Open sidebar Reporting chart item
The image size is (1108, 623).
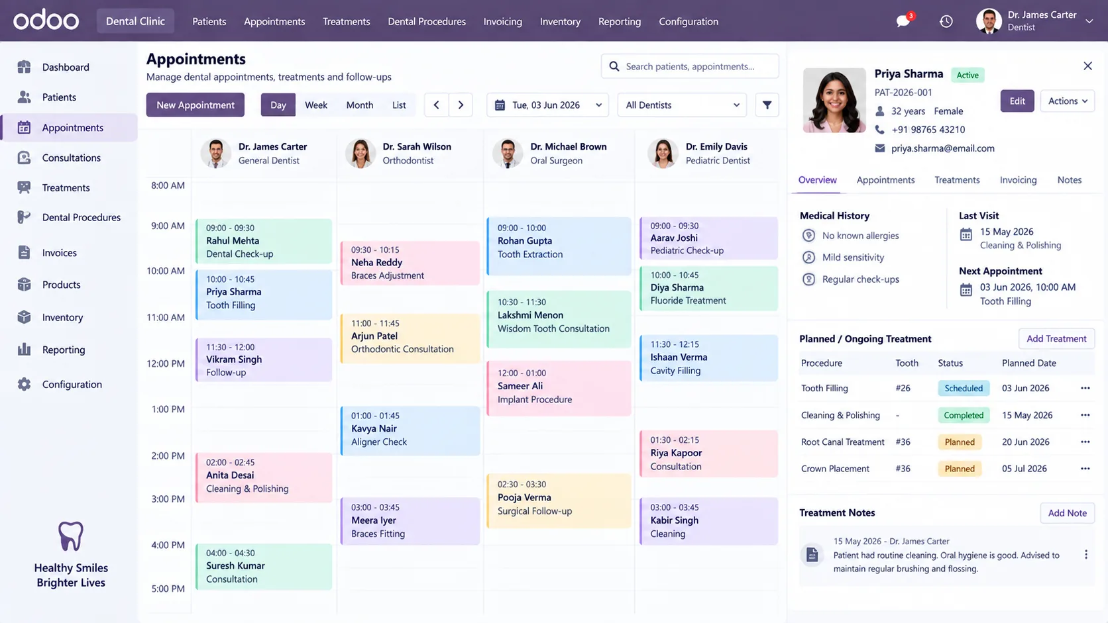(70, 350)
